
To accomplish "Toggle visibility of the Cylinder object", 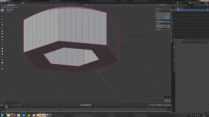I will (208, 10).
